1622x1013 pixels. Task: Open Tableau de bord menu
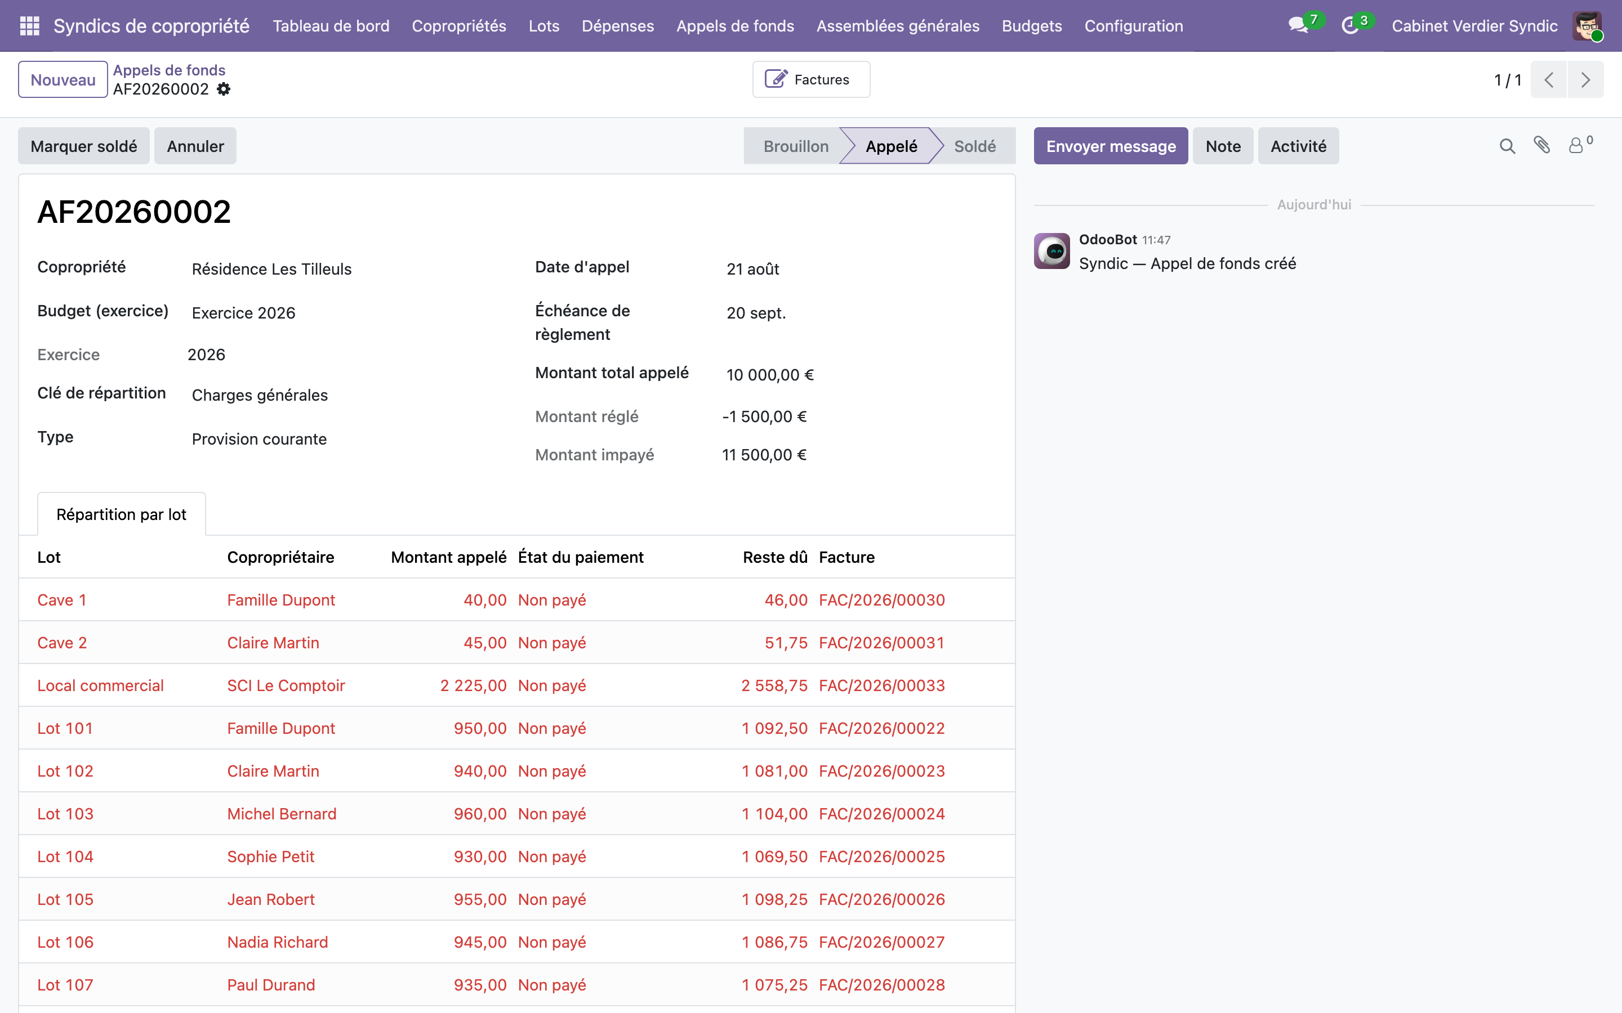point(331,25)
